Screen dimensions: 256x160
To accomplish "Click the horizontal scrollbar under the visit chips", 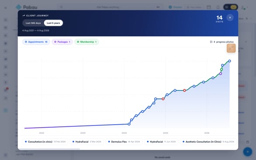I will 49,149.
